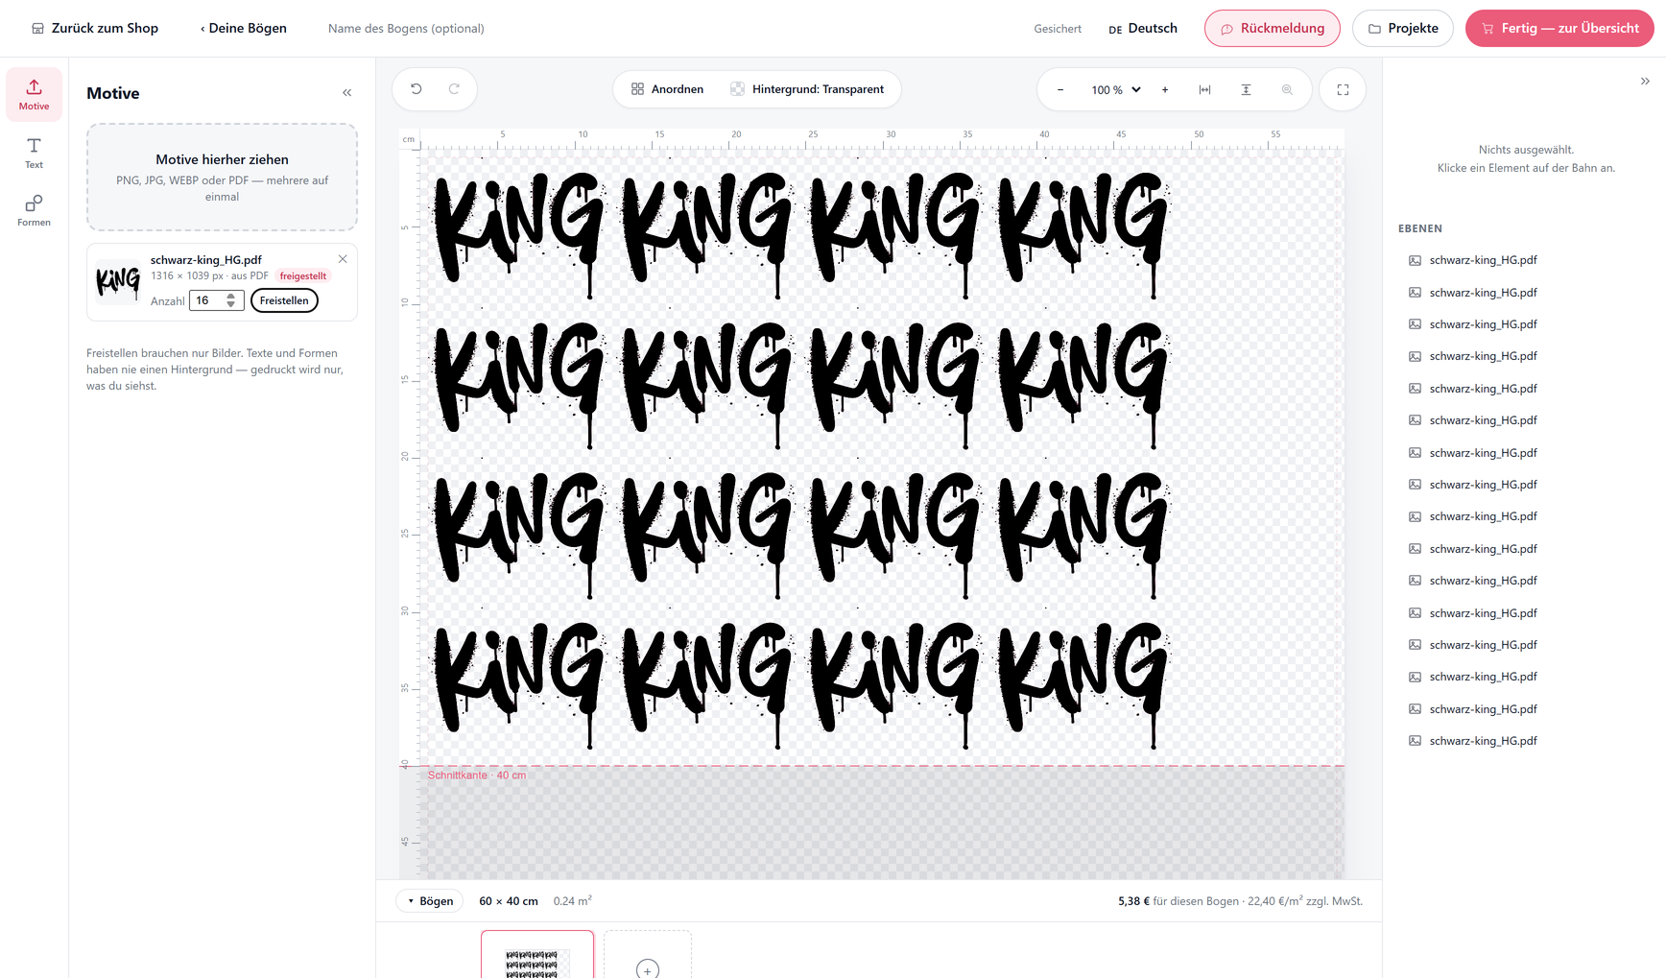Click the 'EBENEN' section heading
1666x978 pixels.
tap(1420, 228)
